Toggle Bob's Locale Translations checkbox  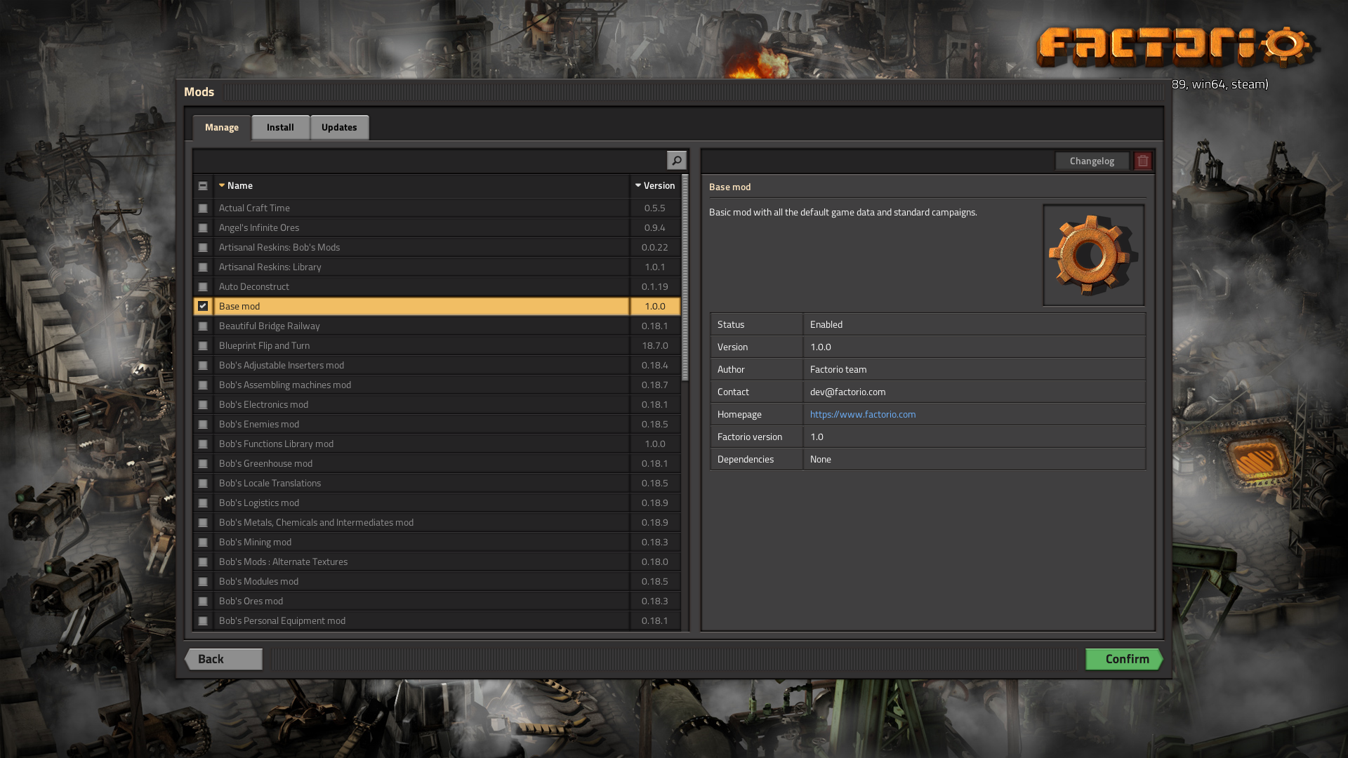203,484
